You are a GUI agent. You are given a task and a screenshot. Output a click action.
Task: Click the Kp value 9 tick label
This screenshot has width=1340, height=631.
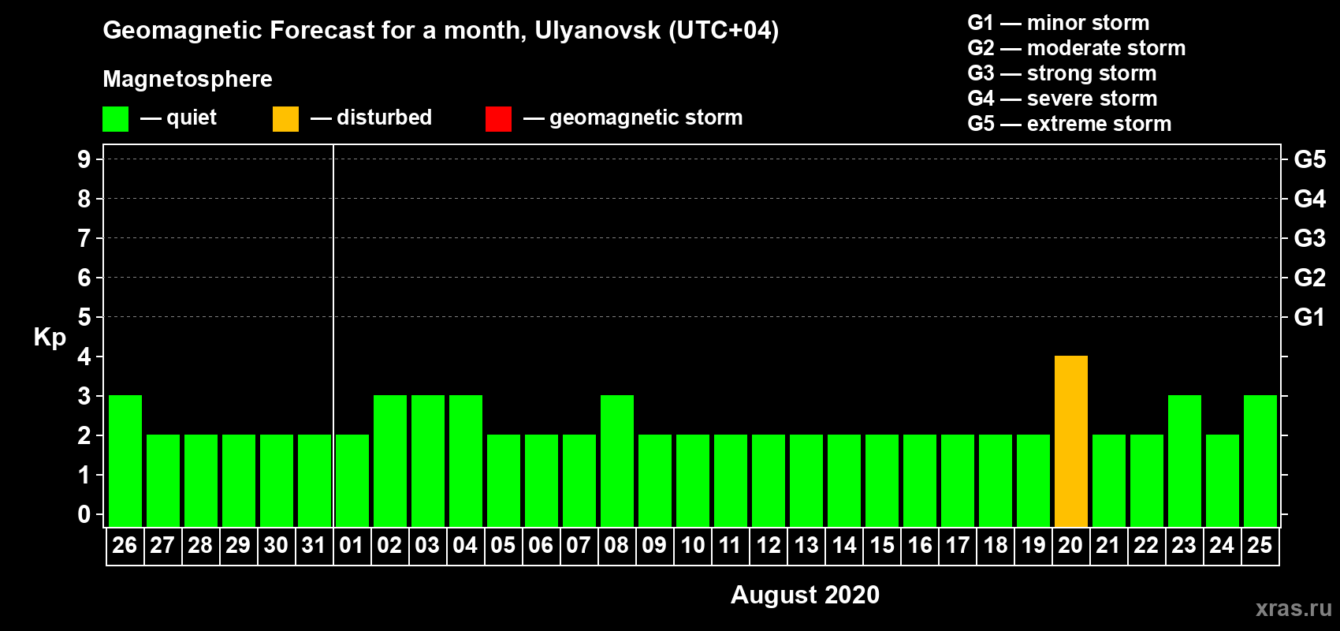point(84,159)
